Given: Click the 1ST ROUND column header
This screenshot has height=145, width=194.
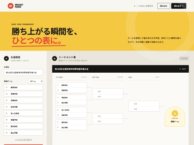Looking at the screenshot, I should [x=59, y=77].
